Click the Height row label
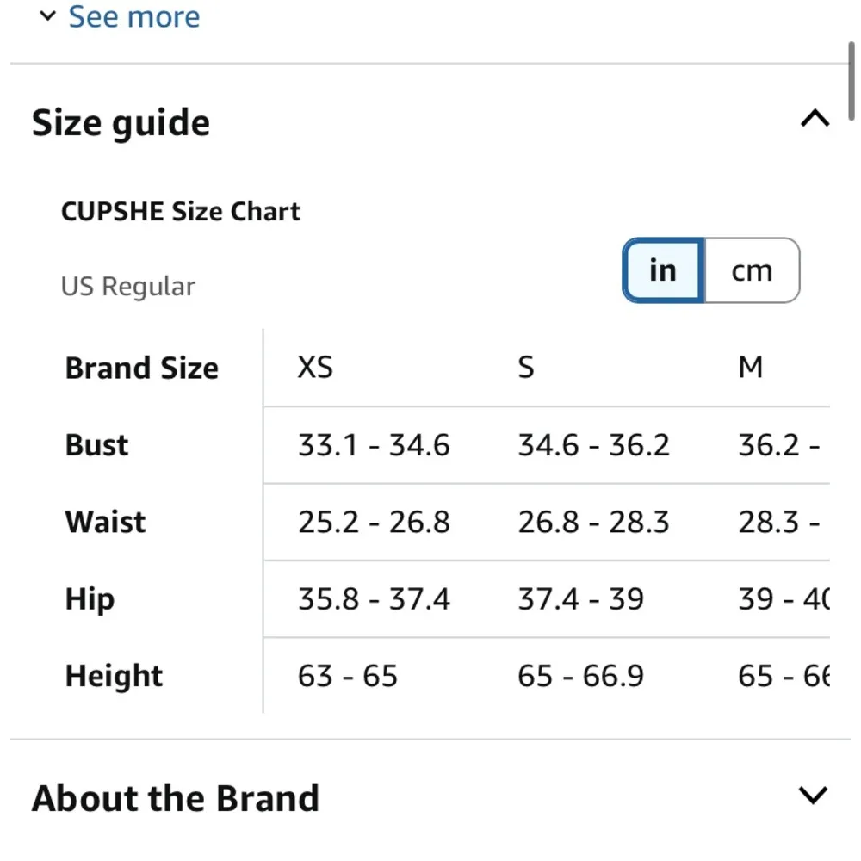This screenshot has height=861, width=861. [x=113, y=676]
